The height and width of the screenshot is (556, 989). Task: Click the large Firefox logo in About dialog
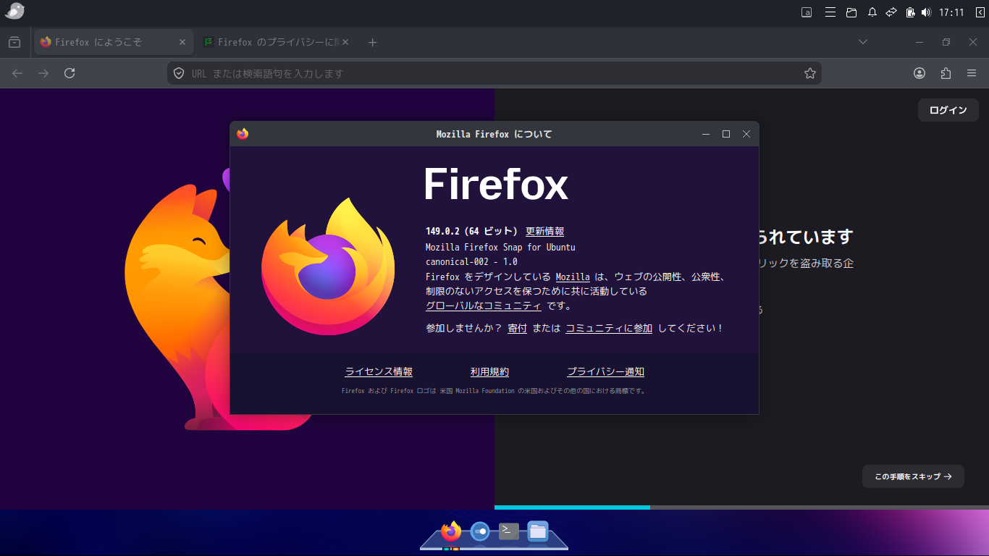[328, 266]
